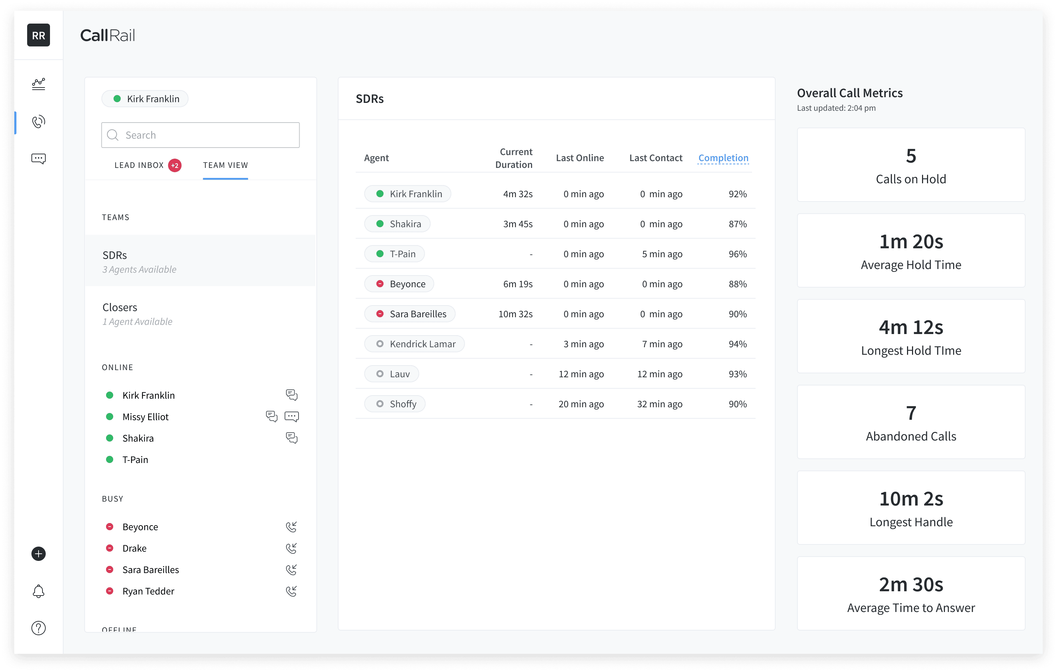Open the analytics chart icon in sidebar

(x=39, y=84)
